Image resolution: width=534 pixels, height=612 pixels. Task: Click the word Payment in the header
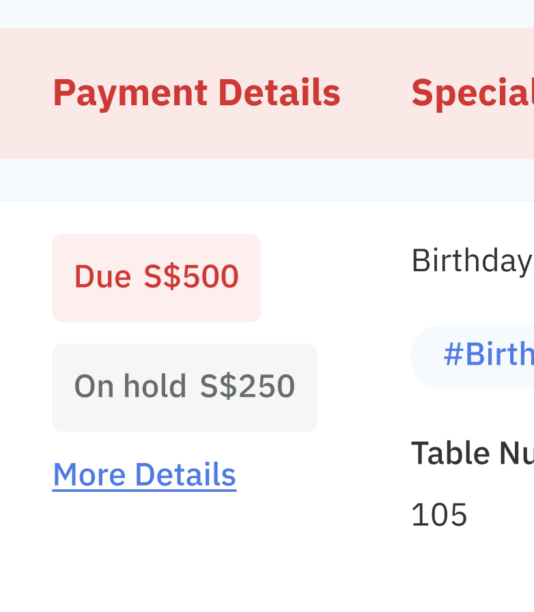click(x=130, y=93)
